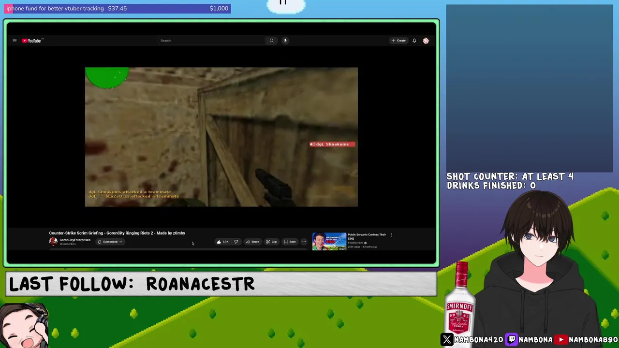The image size is (619, 348).
Task: Click the '5K subscribers' count text
Action: 68,244
